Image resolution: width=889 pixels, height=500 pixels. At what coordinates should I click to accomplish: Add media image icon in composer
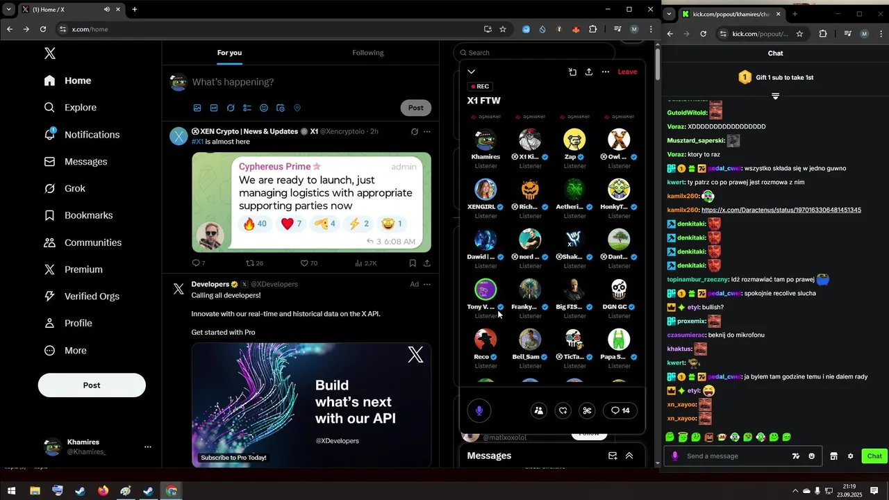pos(197,108)
